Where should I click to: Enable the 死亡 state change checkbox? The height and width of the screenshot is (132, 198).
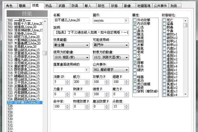164,20
